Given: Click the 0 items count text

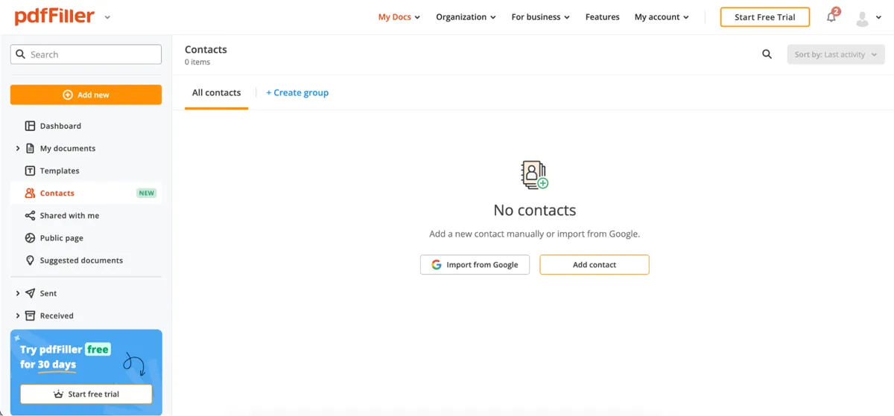Looking at the screenshot, I should pyautogui.click(x=197, y=62).
